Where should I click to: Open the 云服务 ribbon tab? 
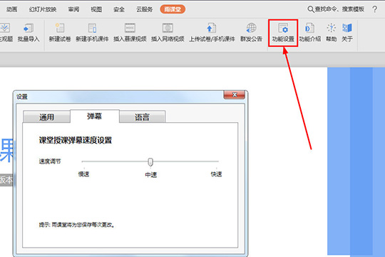(x=144, y=9)
